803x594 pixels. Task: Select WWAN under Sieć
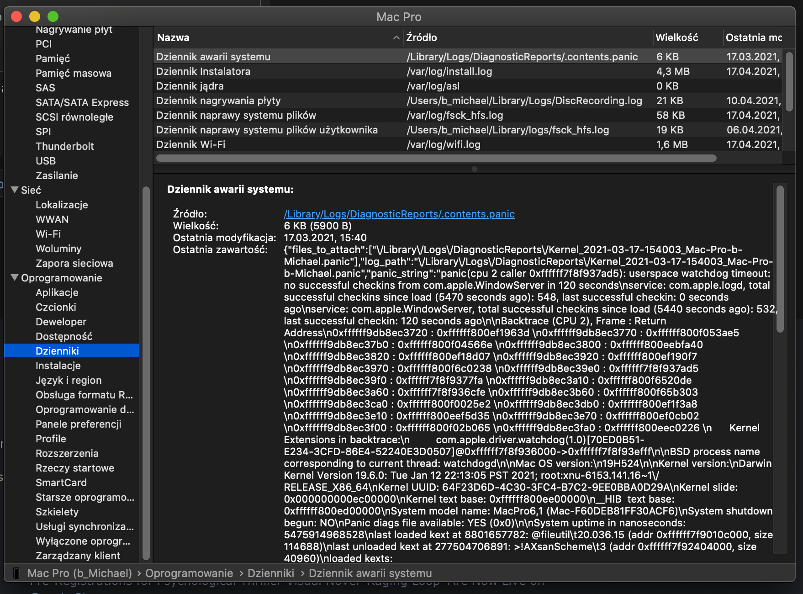[x=52, y=219]
